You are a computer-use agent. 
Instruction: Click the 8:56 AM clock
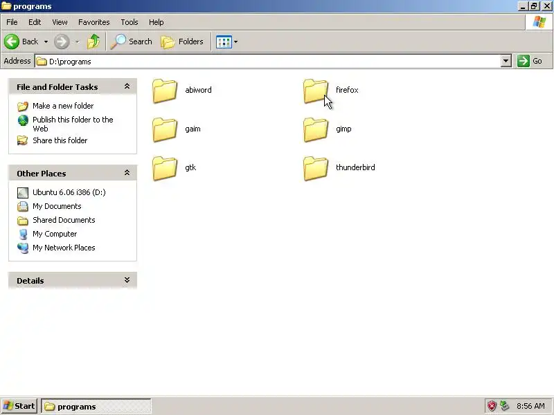530,406
